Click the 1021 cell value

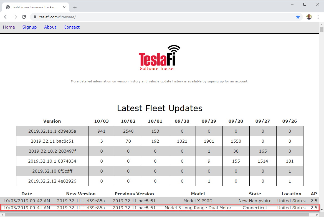[182, 141]
